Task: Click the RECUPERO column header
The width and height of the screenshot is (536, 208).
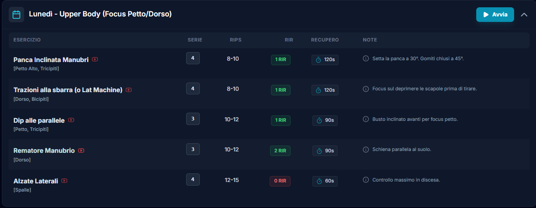Action: click(x=325, y=40)
